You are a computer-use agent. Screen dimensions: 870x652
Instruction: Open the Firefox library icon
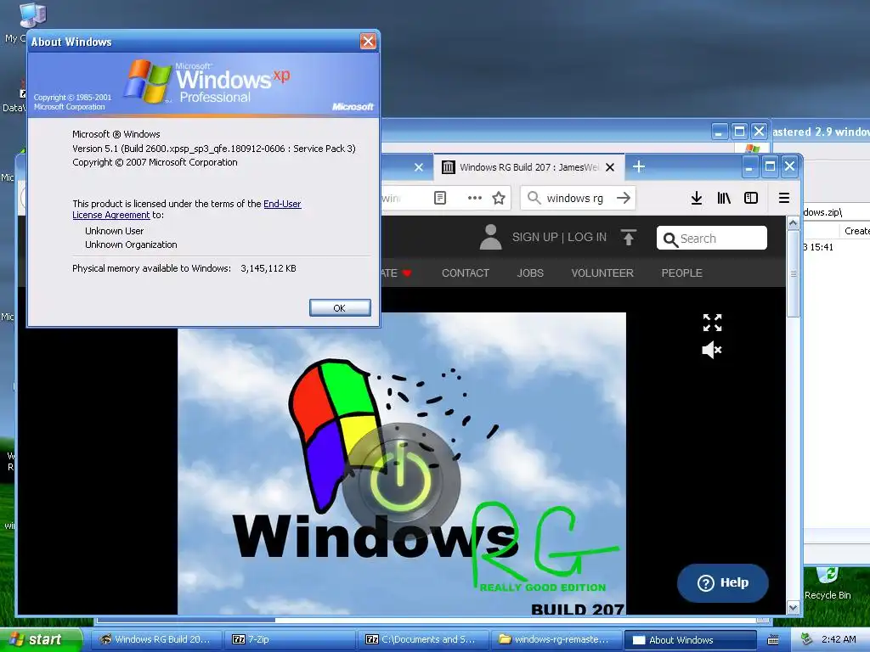click(x=724, y=198)
